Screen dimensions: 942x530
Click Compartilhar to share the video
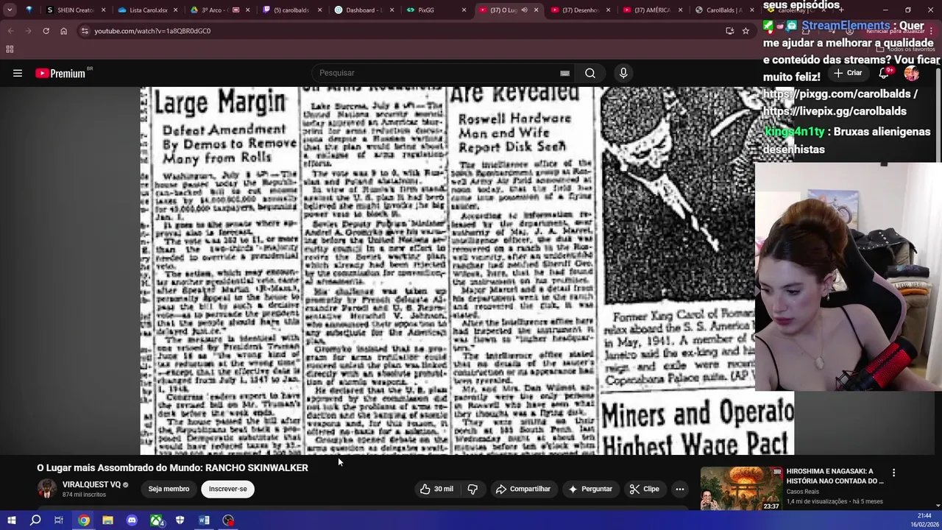click(523, 489)
